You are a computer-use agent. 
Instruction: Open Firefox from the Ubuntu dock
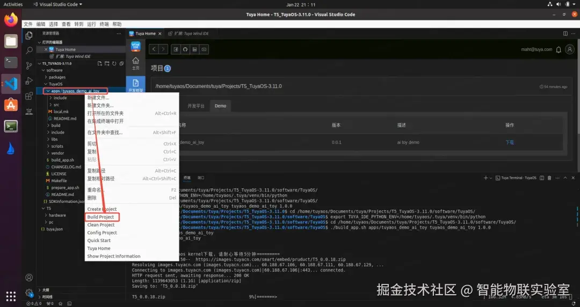11,20
